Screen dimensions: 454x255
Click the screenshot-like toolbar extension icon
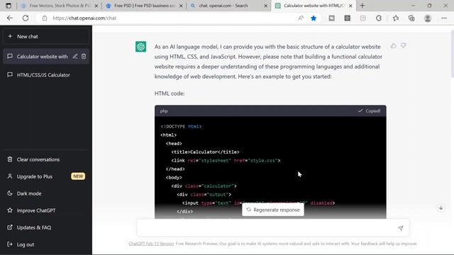click(x=347, y=18)
